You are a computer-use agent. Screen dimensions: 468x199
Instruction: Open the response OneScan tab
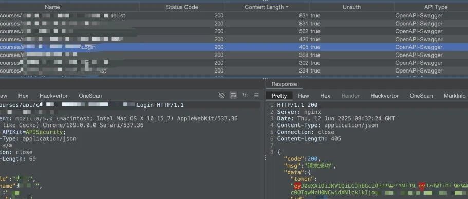coord(421,96)
